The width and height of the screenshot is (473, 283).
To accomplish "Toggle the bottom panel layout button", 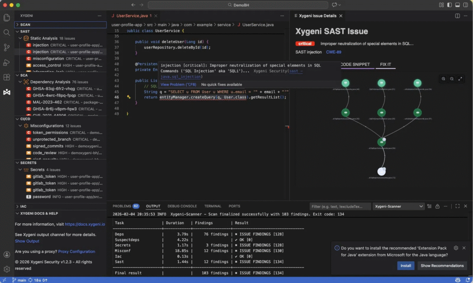I will coord(457,5).
